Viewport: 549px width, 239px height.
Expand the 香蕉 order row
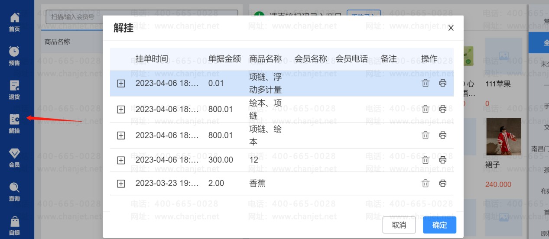(121, 184)
